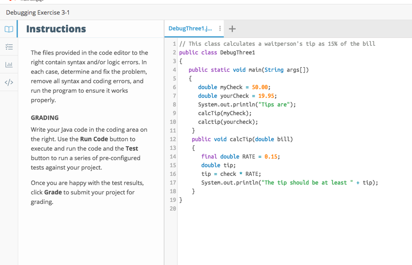Click the GRADING heading in instructions
The width and height of the screenshot is (412, 265).
click(42, 118)
